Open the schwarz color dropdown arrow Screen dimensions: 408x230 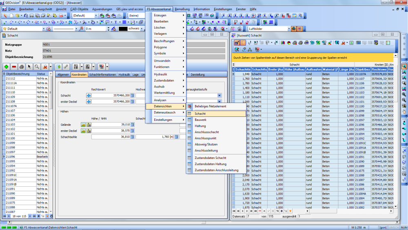coord(142,29)
